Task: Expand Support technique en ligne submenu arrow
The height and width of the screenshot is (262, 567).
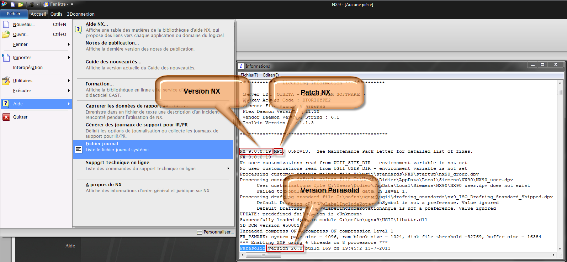Action: click(228, 168)
